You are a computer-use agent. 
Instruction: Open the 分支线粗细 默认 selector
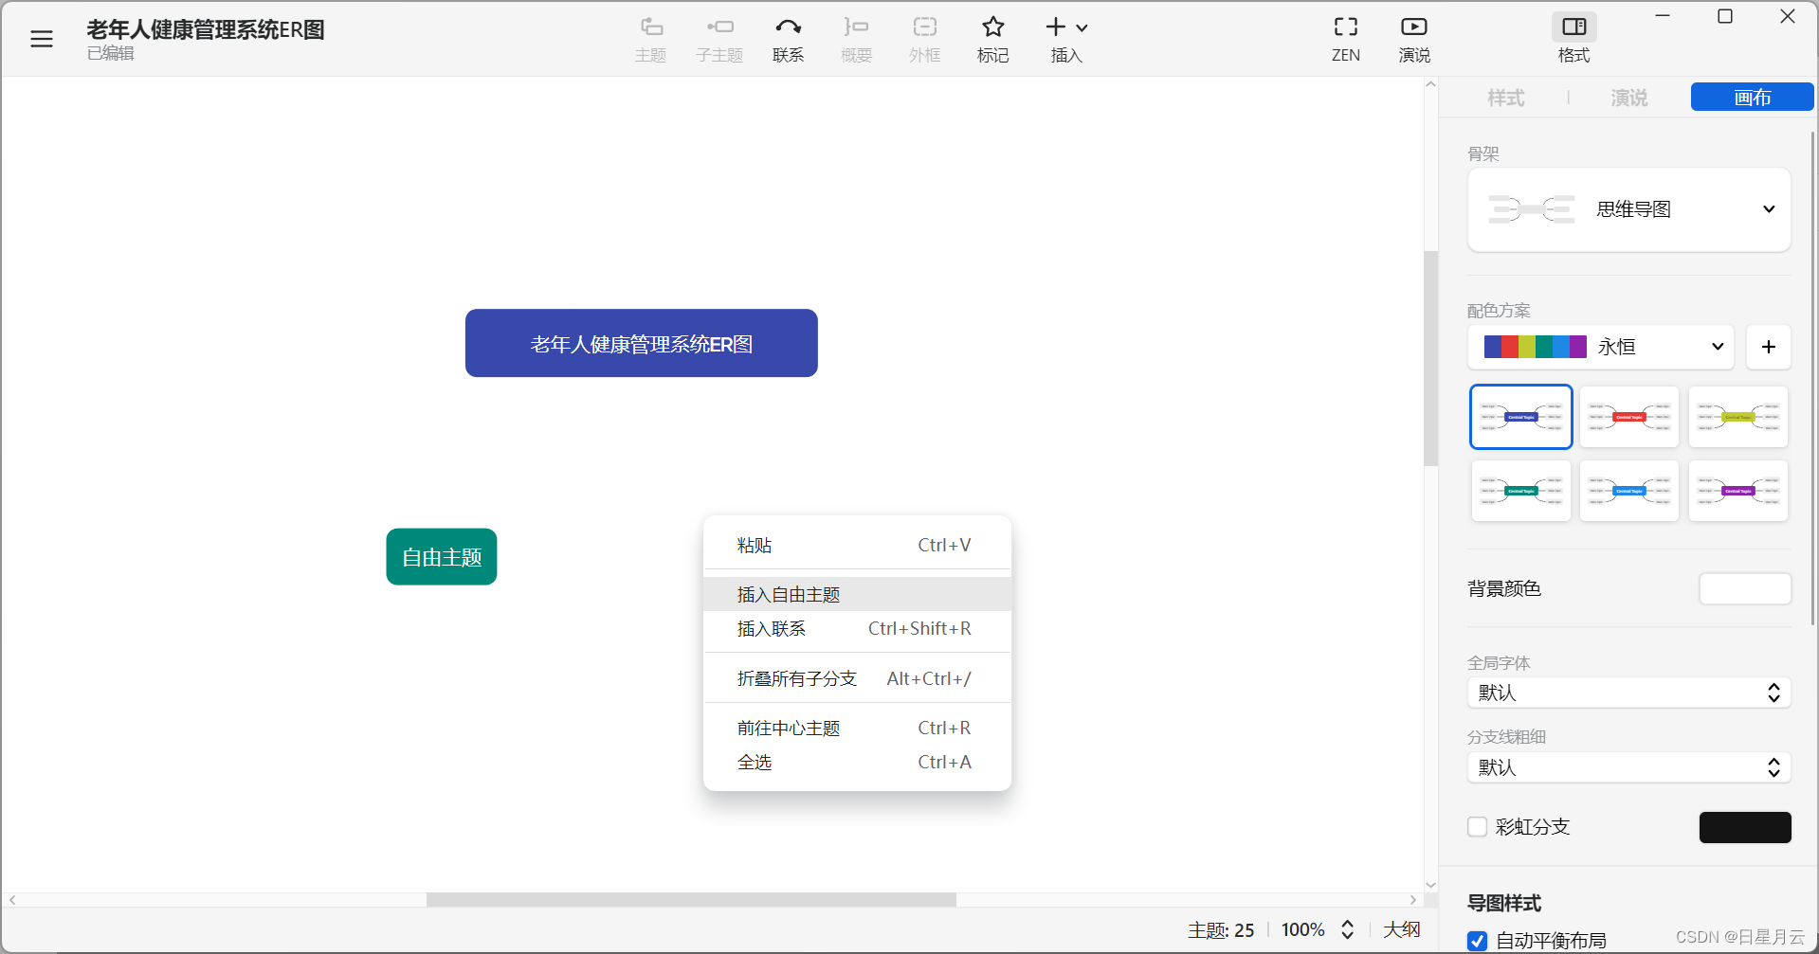1628,767
